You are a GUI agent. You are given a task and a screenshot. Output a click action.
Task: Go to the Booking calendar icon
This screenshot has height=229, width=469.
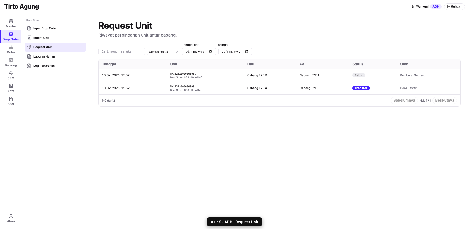[11, 60]
